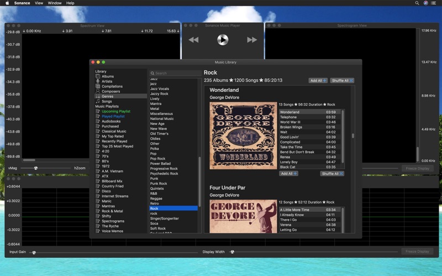Click the genre list scrollbar
This screenshot has height=276, width=442.
[199, 182]
